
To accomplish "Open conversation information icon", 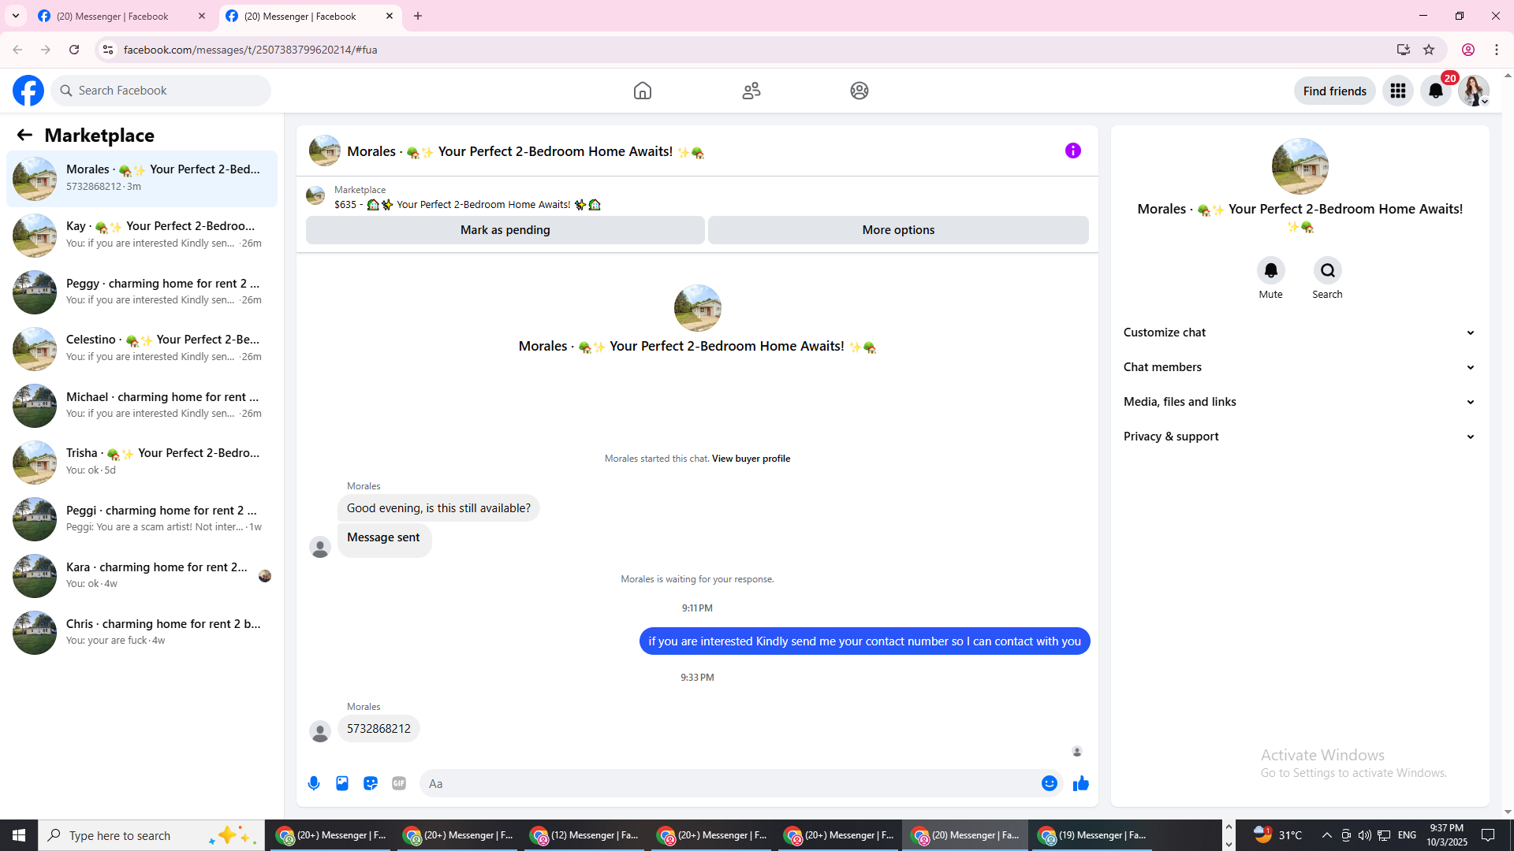I will click(1073, 151).
